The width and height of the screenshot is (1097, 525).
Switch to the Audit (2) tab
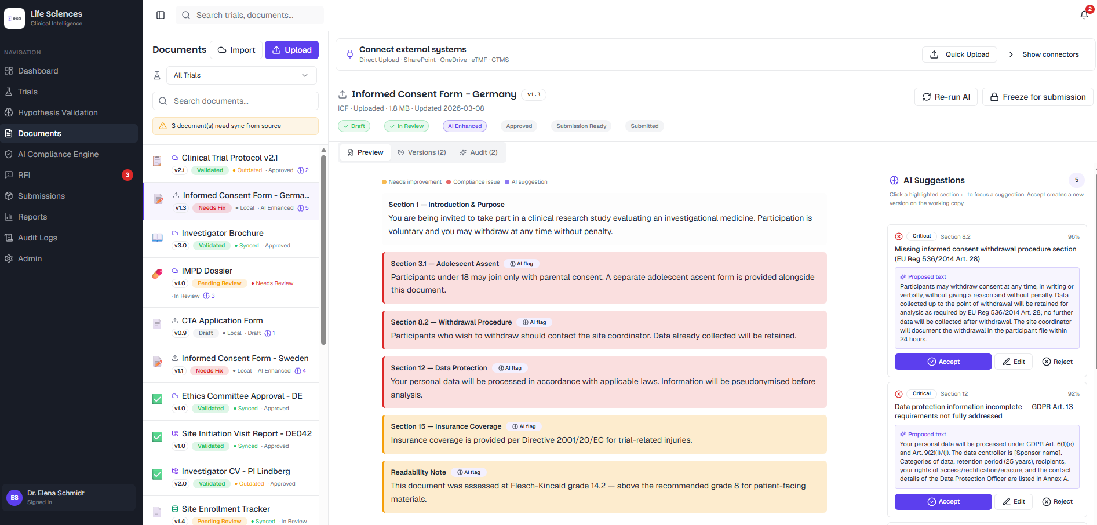[x=479, y=152]
